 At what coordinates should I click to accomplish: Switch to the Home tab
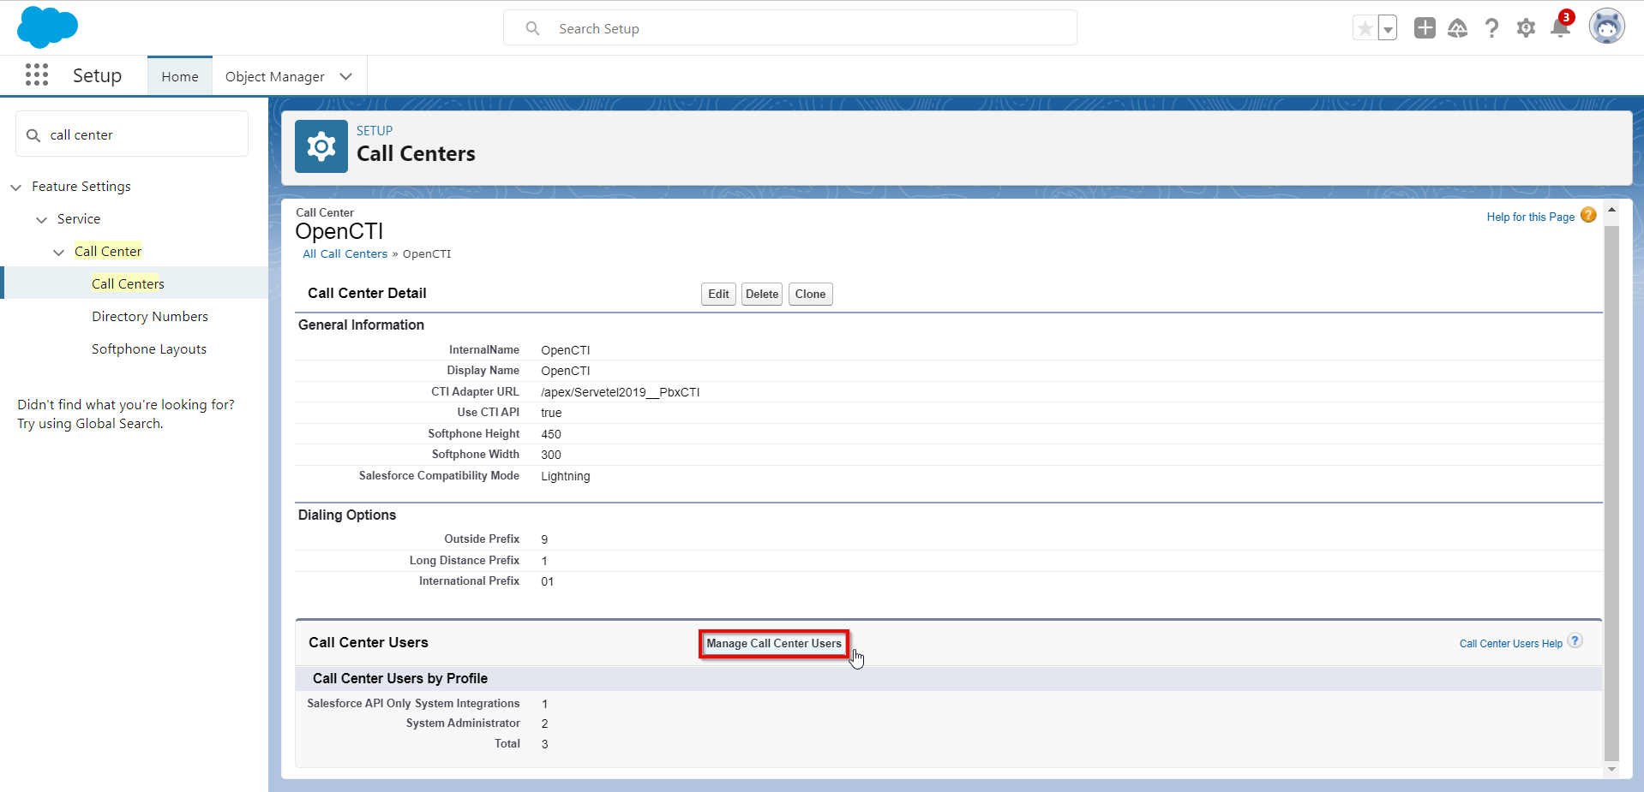pyautogui.click(x=180, y=76)
